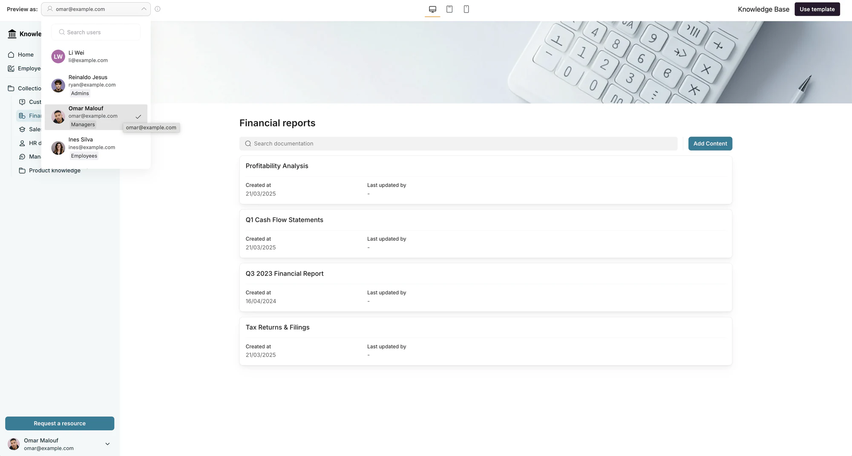Click the Knowledge Base title at top right
The image size is (852, 456).
763,9
